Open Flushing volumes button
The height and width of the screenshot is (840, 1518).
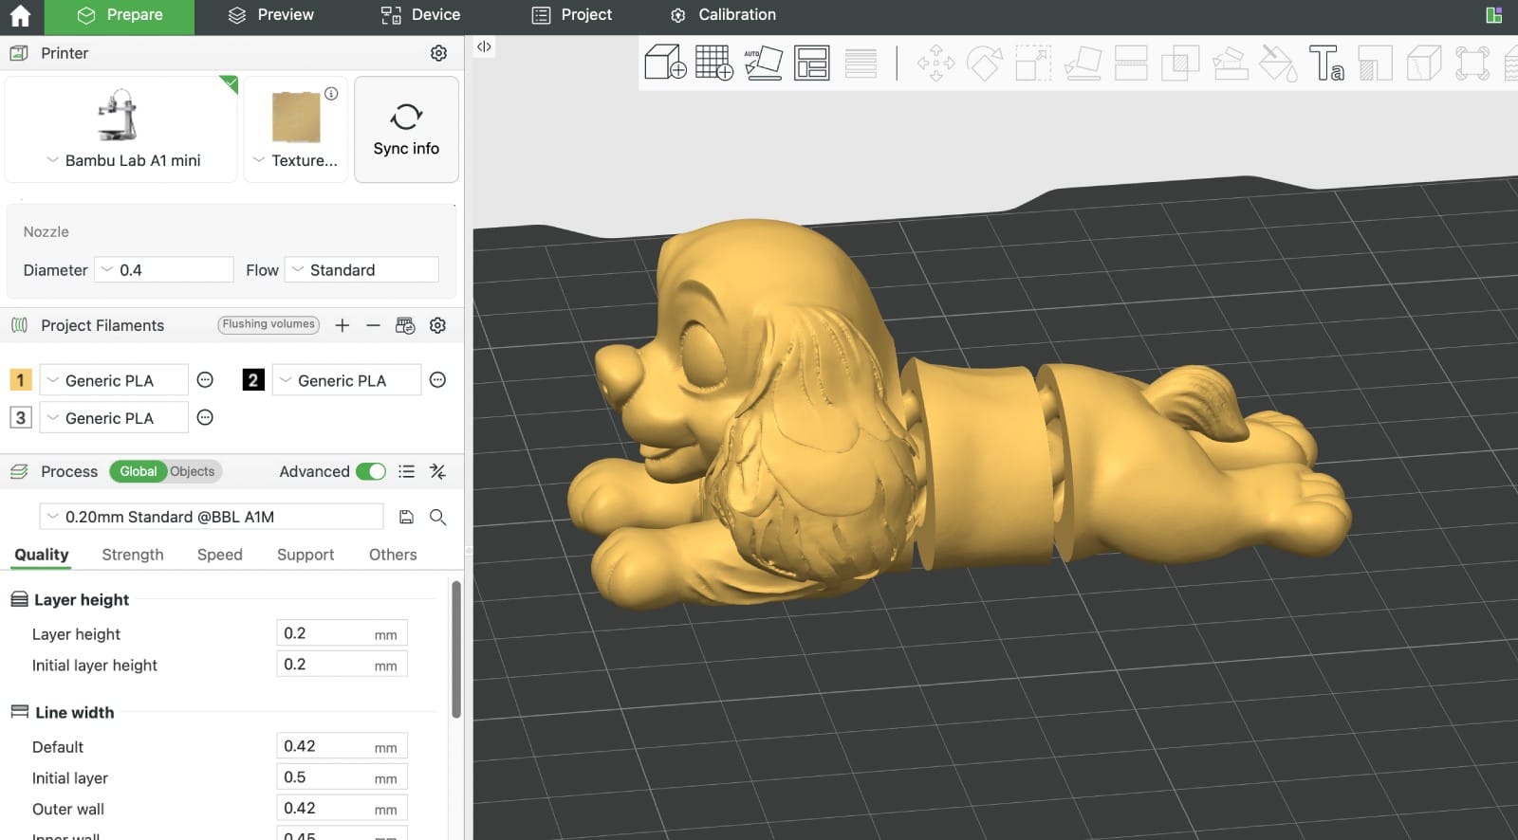(x=268, y=324)
